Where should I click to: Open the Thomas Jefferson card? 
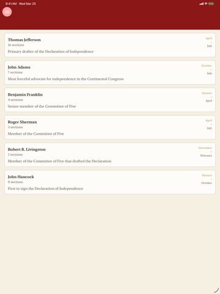[110, 45]
